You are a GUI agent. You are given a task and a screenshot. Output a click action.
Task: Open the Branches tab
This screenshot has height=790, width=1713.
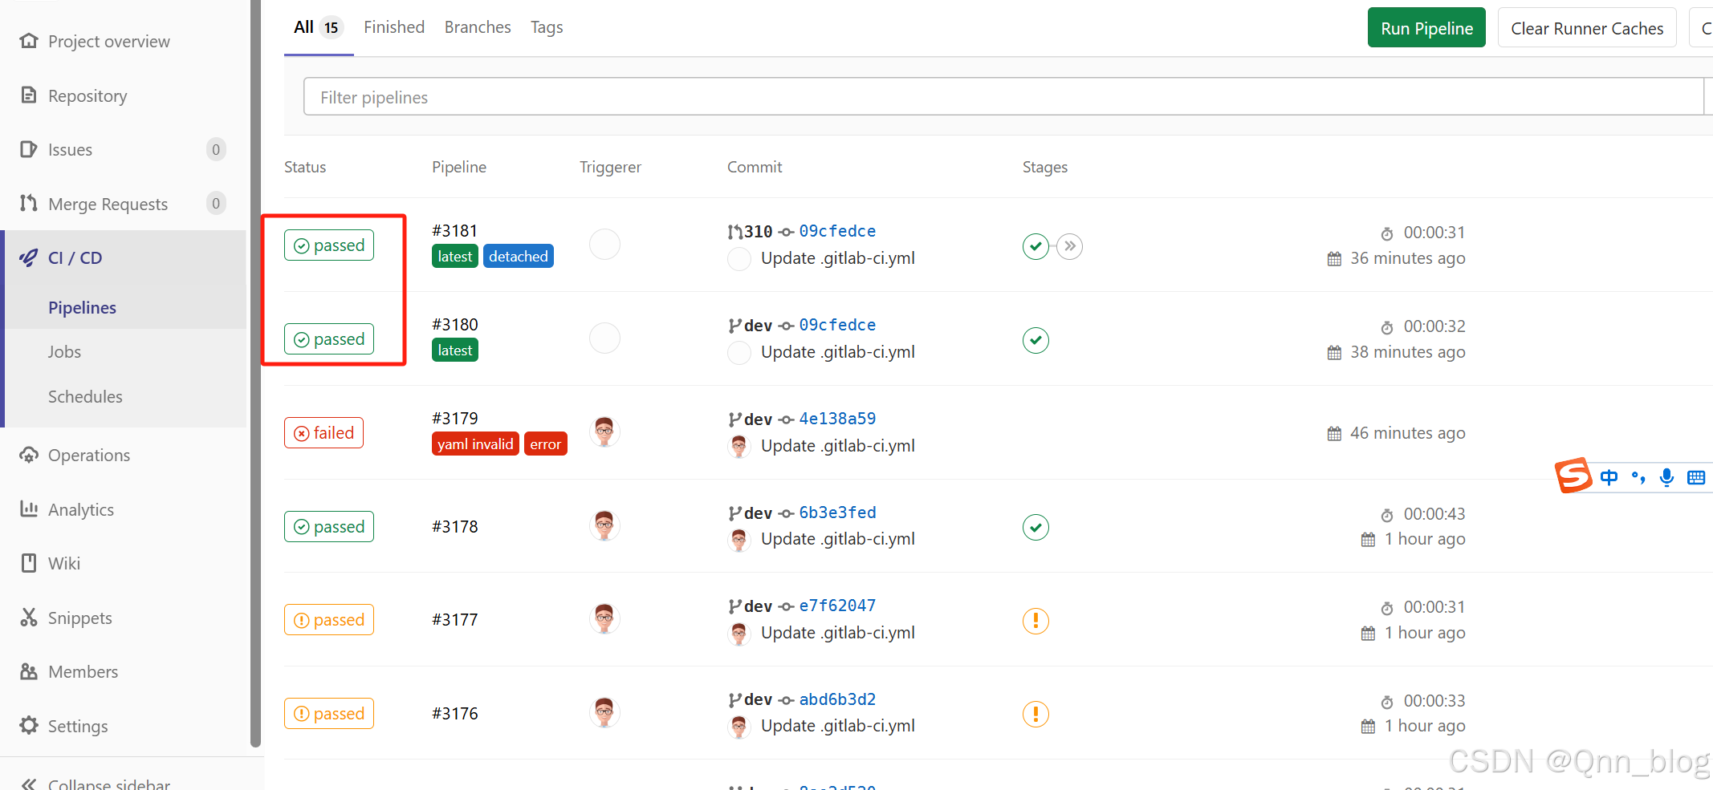click(x=477, y=26)
